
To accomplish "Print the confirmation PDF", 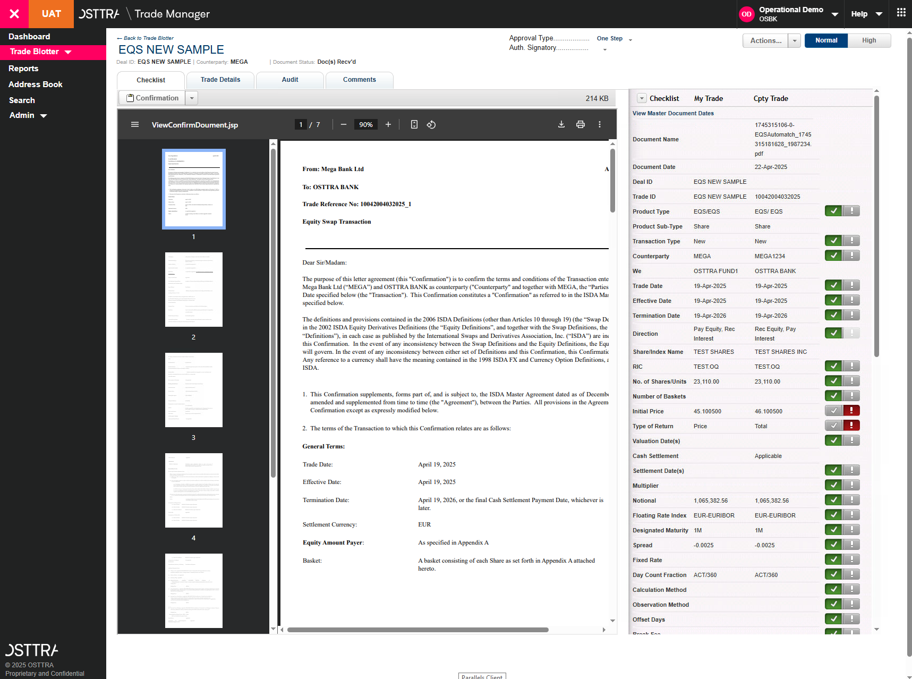I will [x=581, y=124].
